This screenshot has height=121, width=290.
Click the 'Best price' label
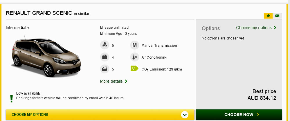(x=264, y=91)
